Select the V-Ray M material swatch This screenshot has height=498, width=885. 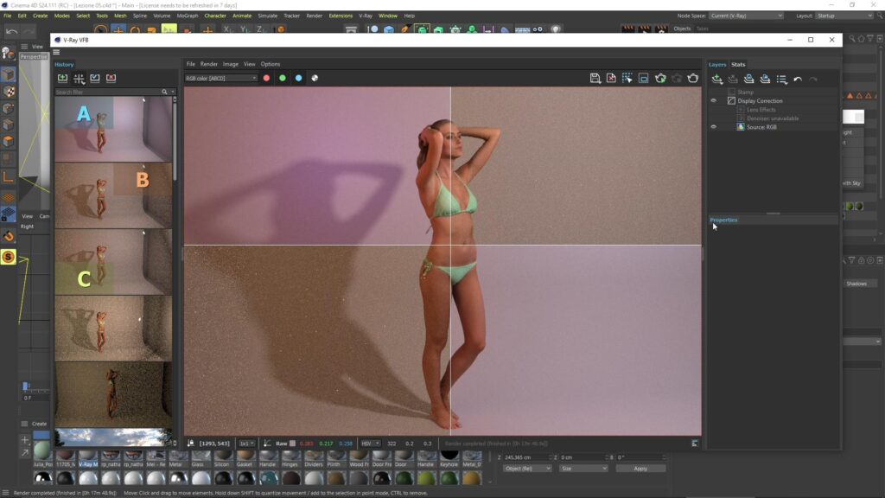(x=88, y=458)
